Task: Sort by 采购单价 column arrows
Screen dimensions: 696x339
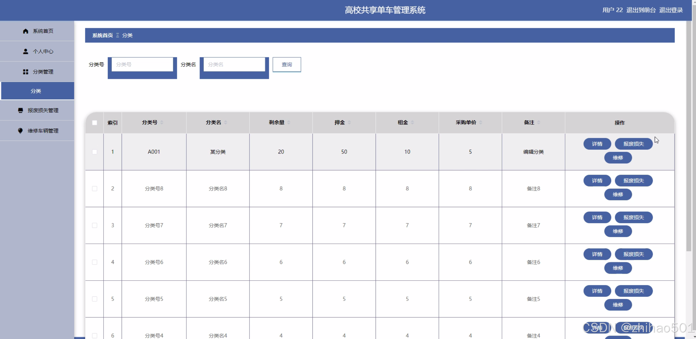Action: (481, 123)
